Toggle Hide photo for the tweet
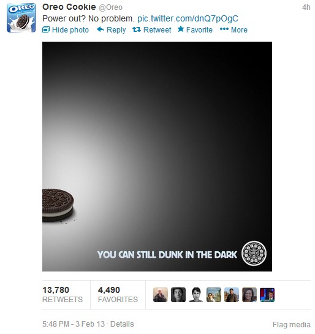315x334 pixels. (66, 30)
